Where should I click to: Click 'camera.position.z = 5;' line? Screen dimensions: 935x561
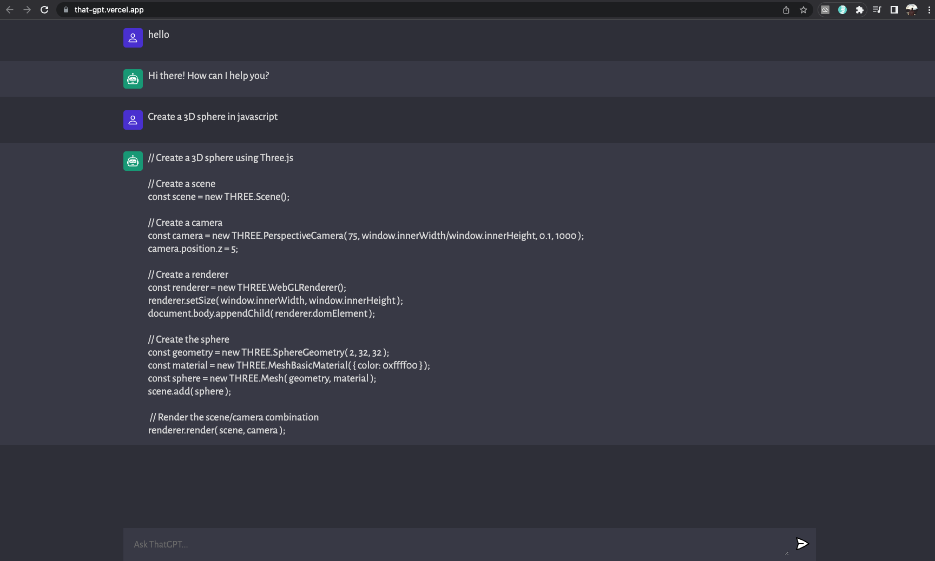pyautogui.click(x=193, y=249)
